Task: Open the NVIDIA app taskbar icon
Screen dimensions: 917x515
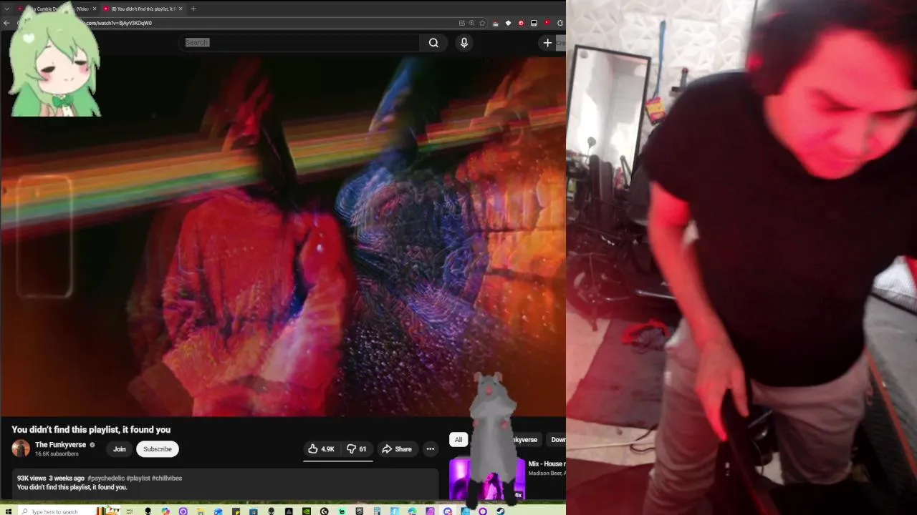Action: coord(307,511)
